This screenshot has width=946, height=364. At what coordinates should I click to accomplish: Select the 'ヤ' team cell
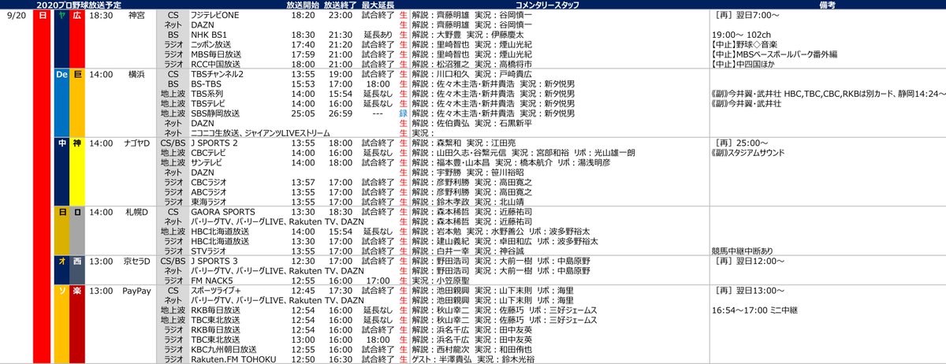point(62,39)
